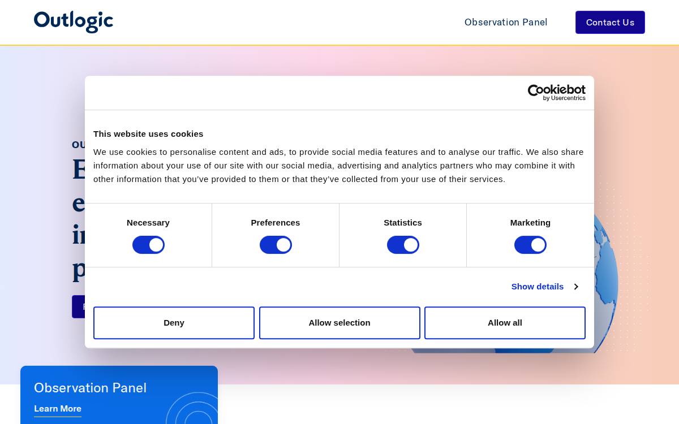Click the 'This website uses cookies' heading
This screenshot has height=424, width=679.
148,134
